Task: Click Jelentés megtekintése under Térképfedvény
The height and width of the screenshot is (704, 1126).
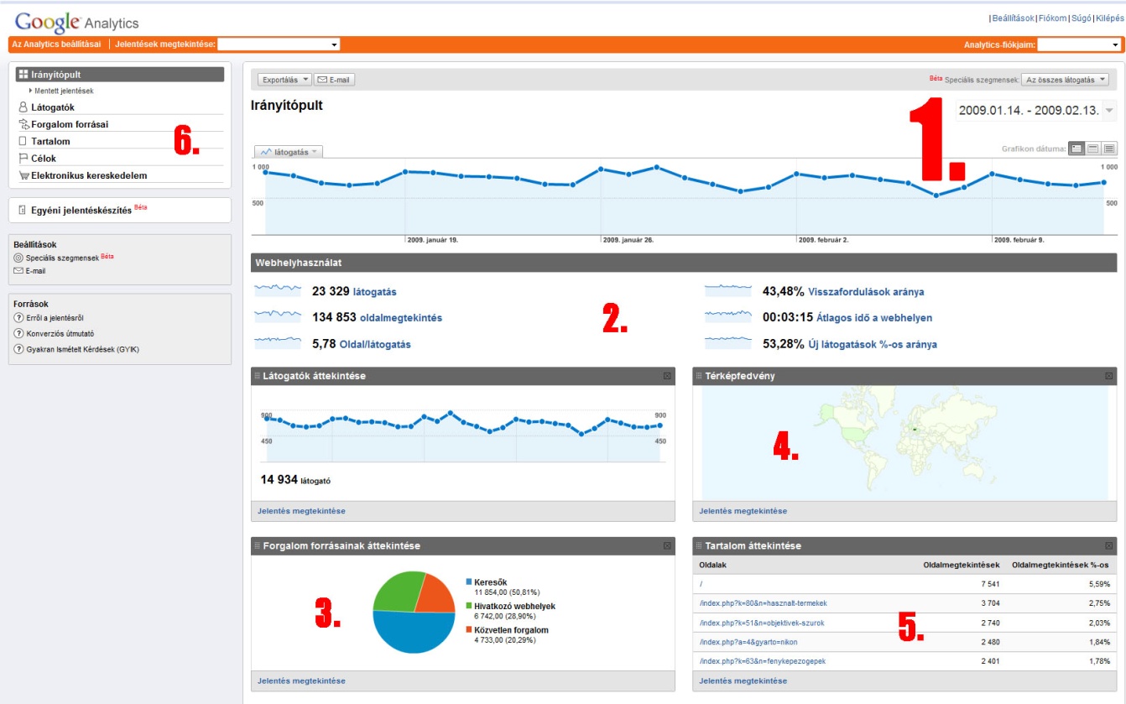Action: 743,511
